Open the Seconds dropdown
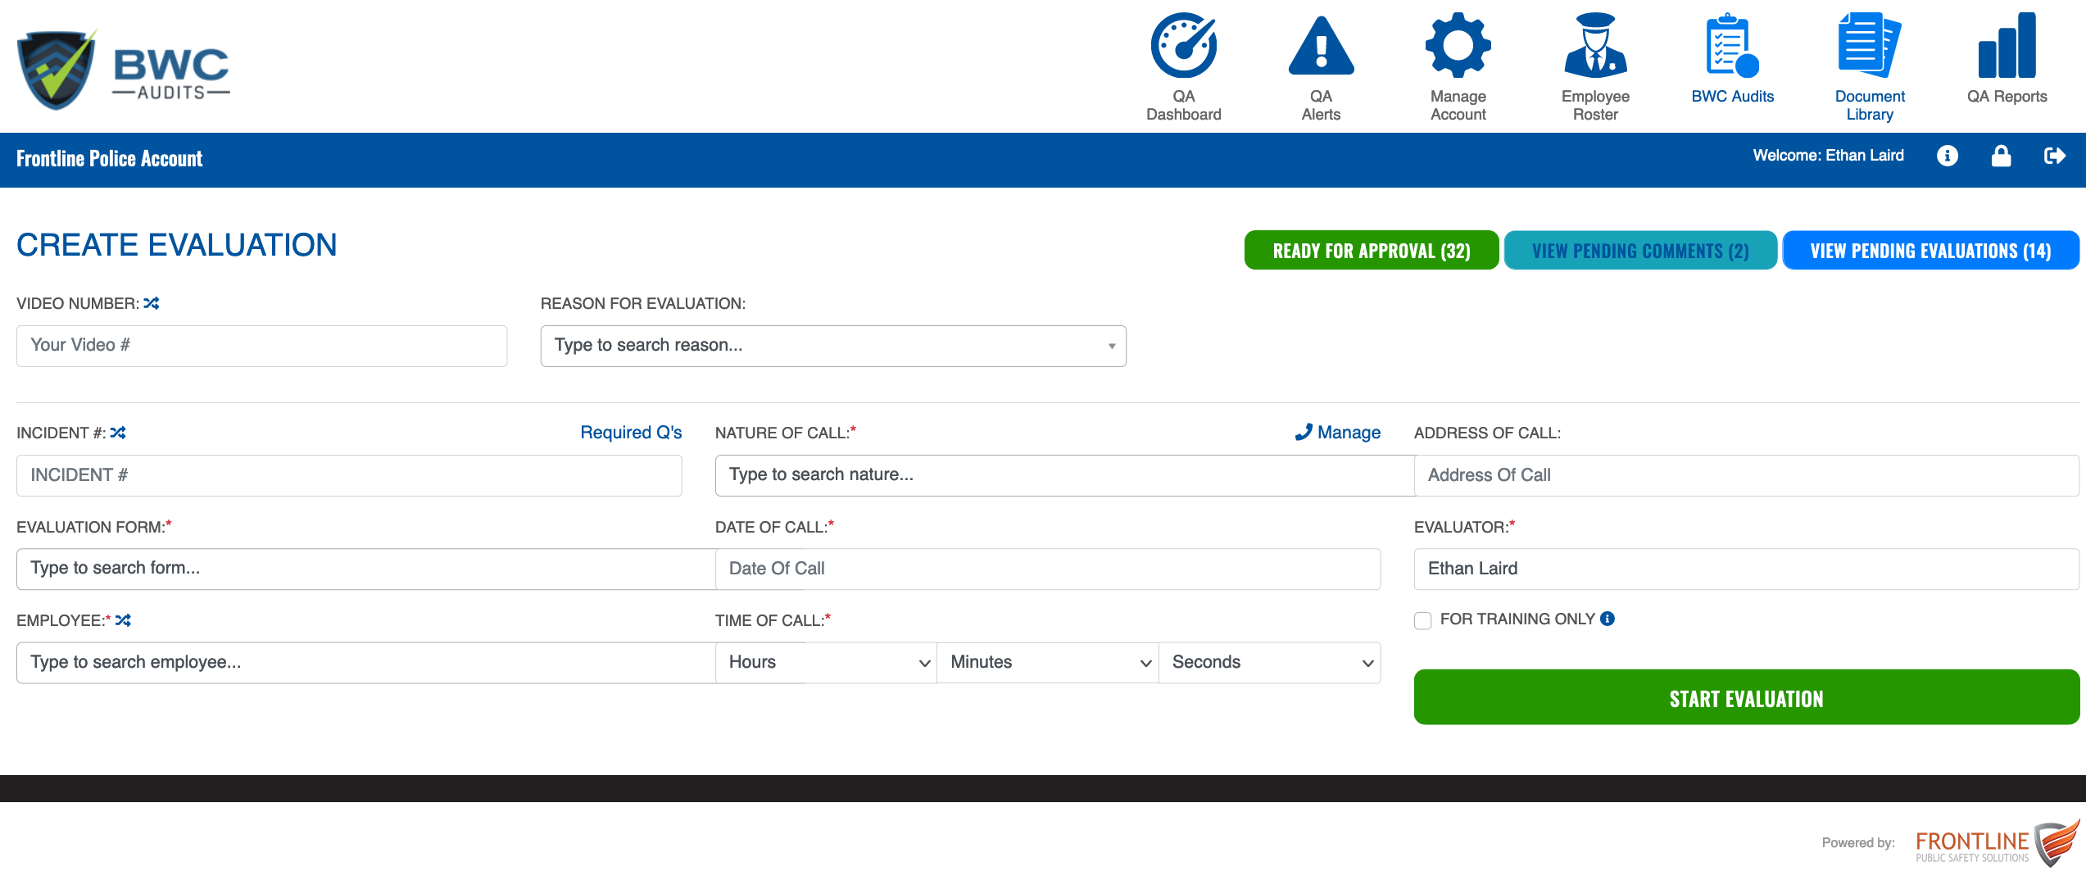The image size is (2086, 889). [1269, 662]
